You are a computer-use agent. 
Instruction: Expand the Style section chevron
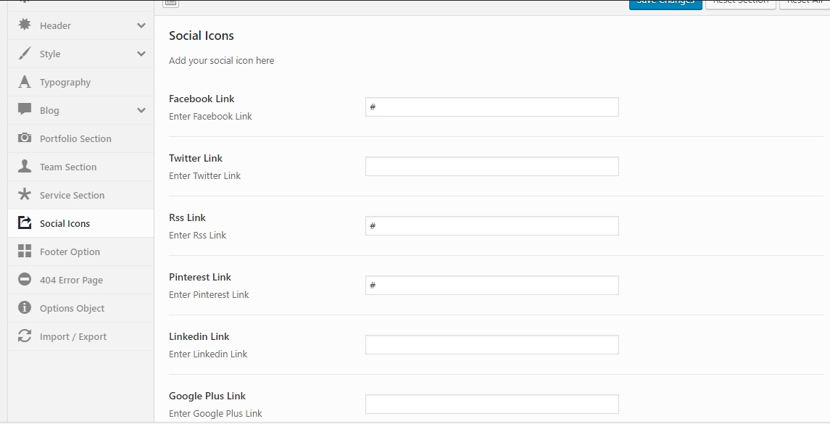141,54
